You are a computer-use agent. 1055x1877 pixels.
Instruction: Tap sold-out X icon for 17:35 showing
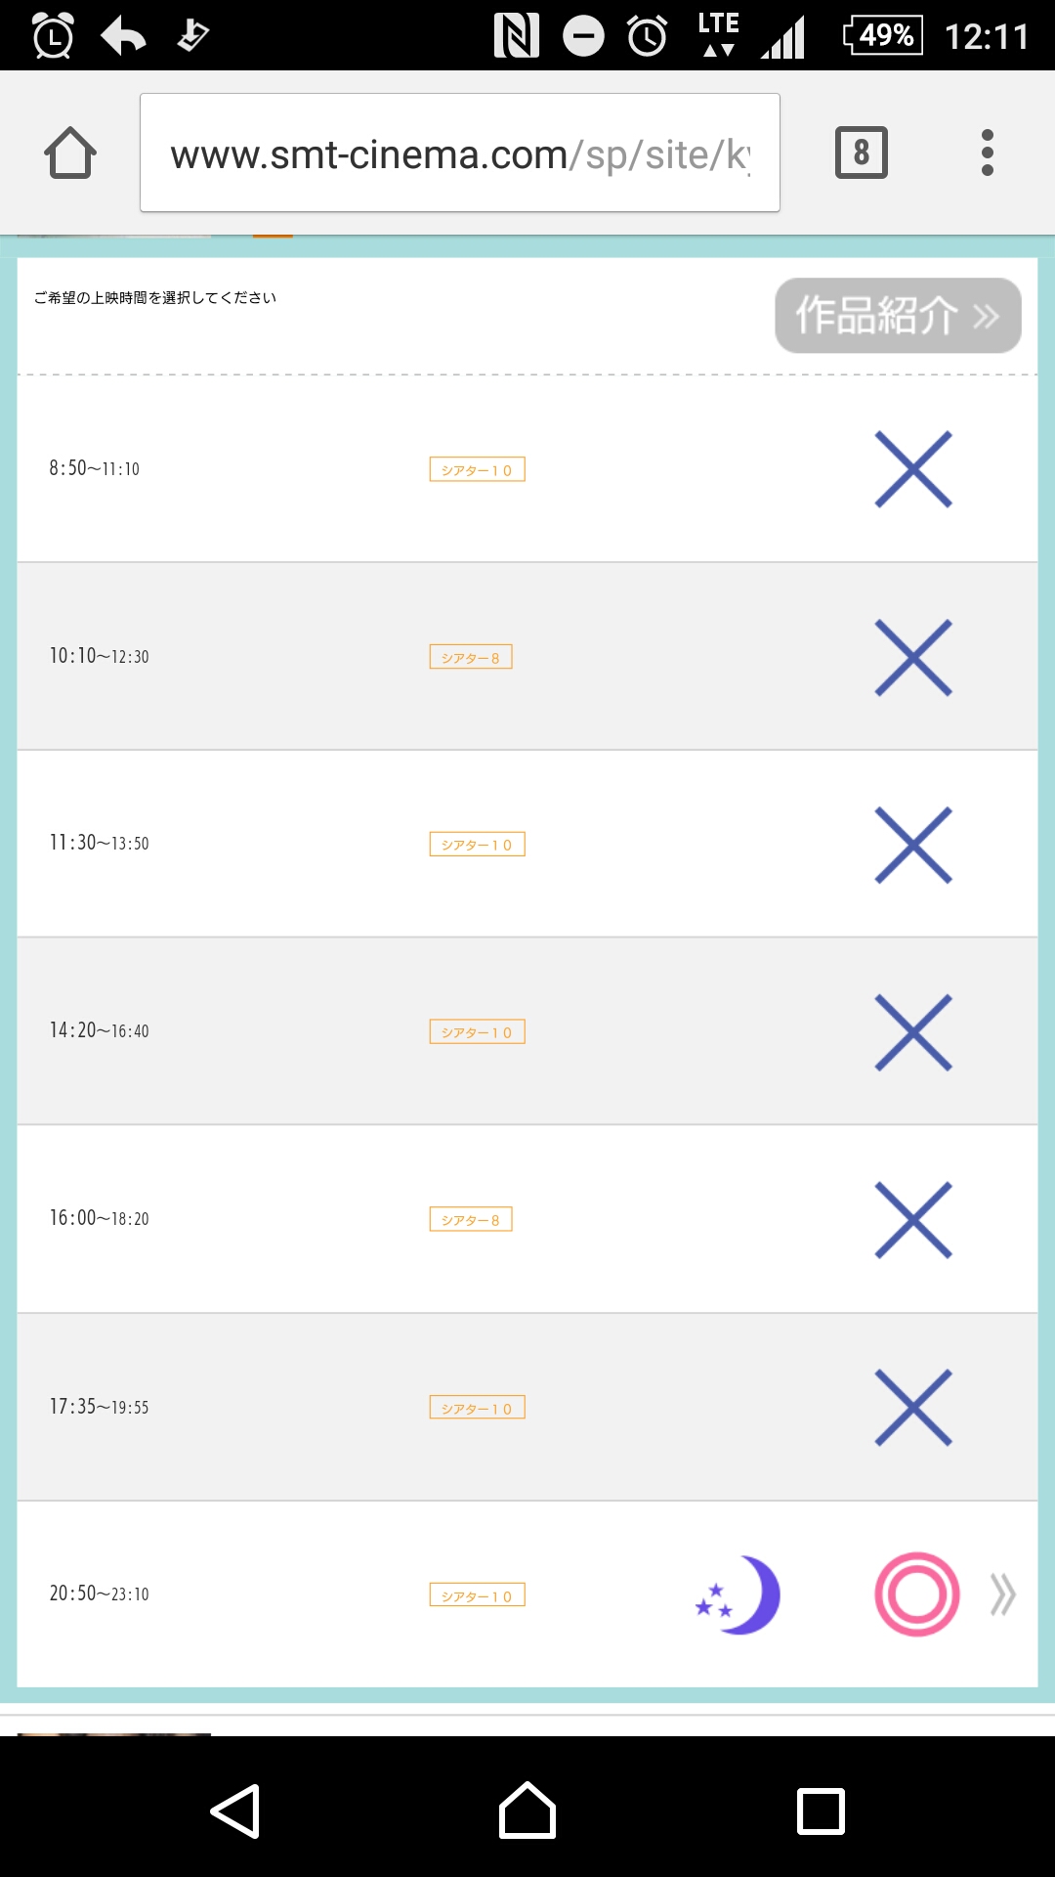[x=912, y=1408]
